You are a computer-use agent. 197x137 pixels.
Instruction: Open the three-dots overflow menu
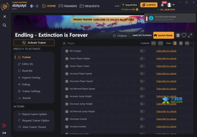point(117,6)
